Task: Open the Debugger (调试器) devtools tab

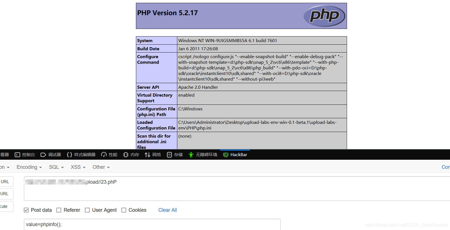Action: click(51, 155)
